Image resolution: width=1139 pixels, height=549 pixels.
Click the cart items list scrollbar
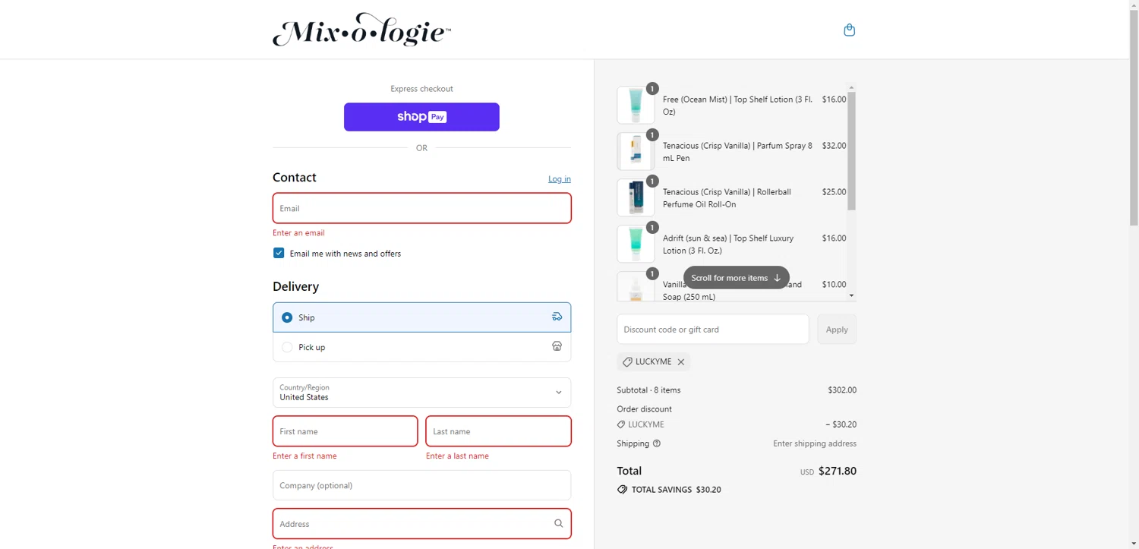(851, 151)
